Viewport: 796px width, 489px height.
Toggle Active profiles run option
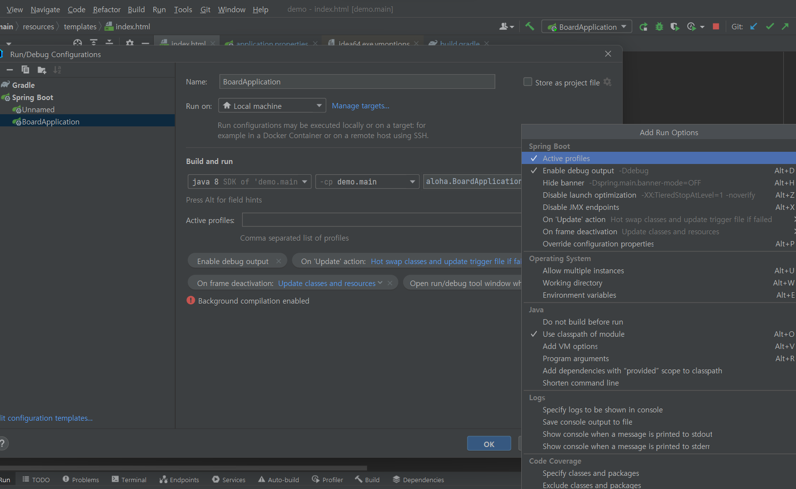(x=659, y=158)
